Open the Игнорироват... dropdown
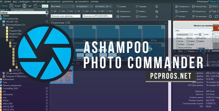 tap(84, 6)
